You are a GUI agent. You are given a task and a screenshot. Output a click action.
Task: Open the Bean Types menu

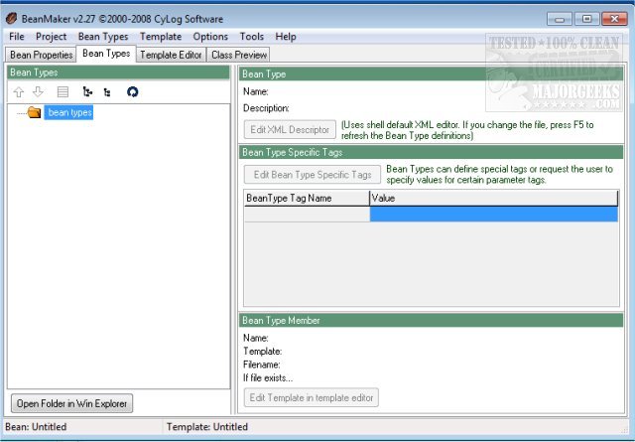[103, 37]
